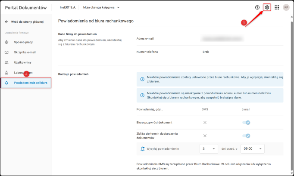The image size is (294, 176).
Task: Open the settings gear icon
Action: tap(267, 7)
